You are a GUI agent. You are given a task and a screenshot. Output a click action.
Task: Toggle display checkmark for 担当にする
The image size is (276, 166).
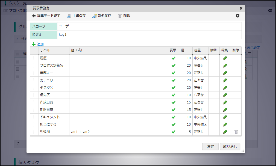173,124
